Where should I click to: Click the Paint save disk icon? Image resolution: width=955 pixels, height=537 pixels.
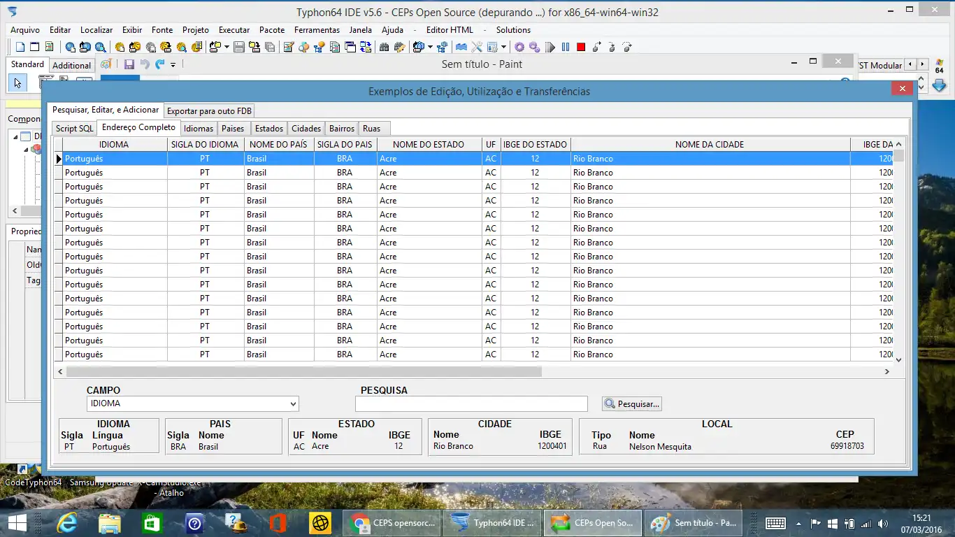click(x=129, y=64)
